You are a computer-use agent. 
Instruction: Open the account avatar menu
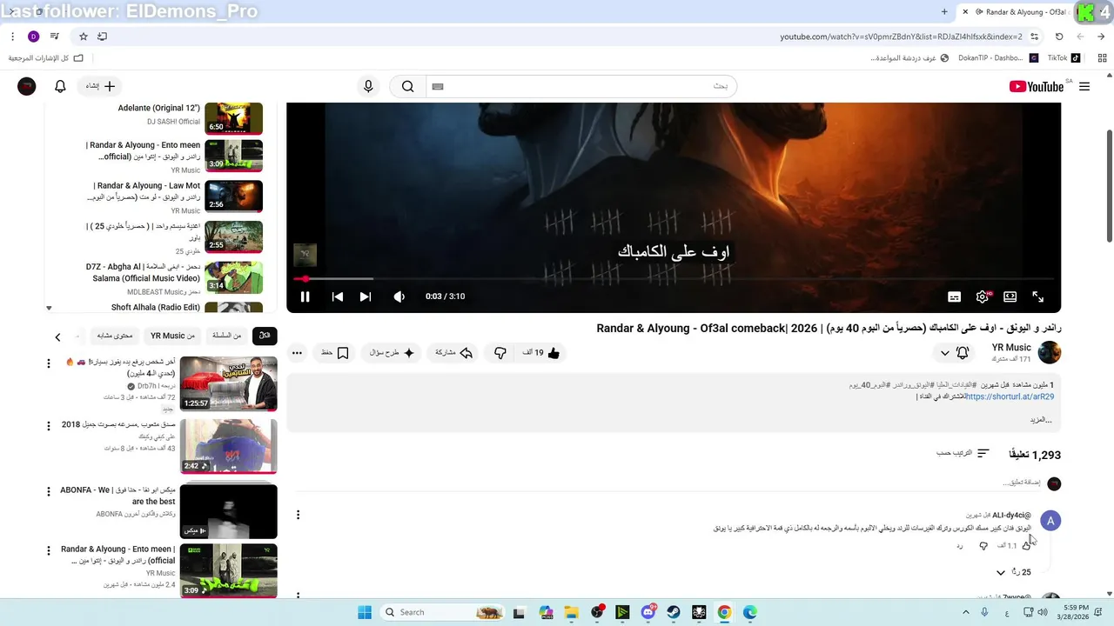coord(27,86)
